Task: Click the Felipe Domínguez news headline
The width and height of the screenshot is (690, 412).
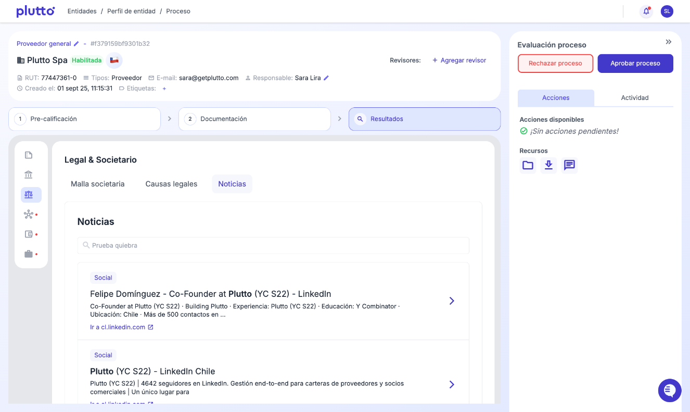Action: click(x=211, y=294)
